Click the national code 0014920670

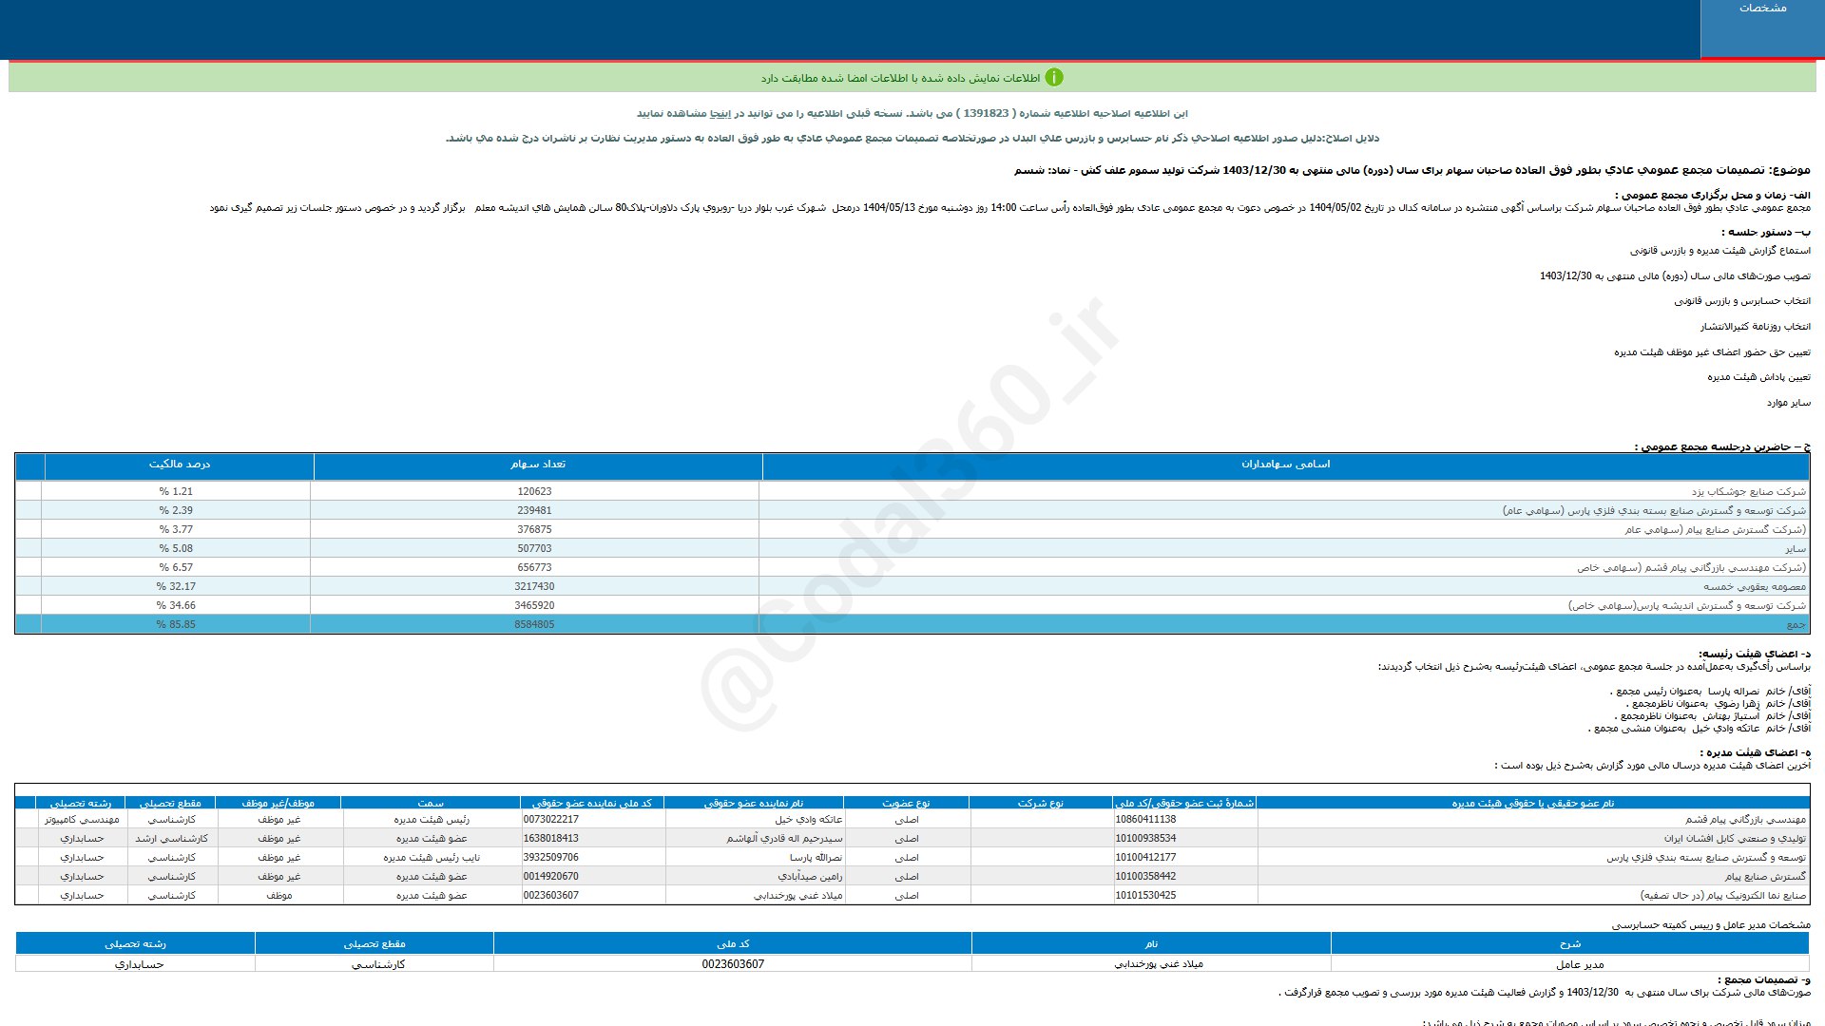point(551,877)
